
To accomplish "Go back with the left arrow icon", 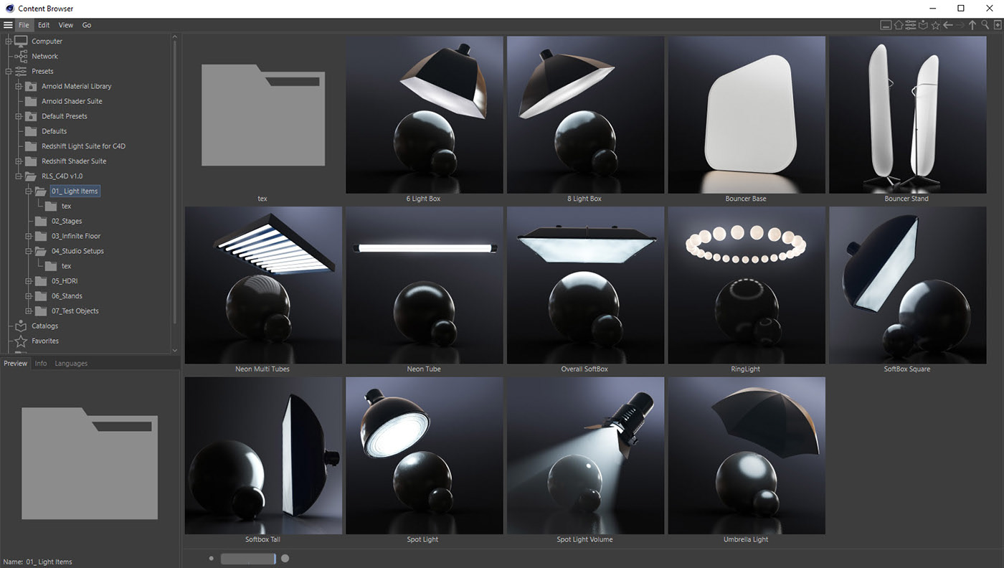I will coord(948,25).
